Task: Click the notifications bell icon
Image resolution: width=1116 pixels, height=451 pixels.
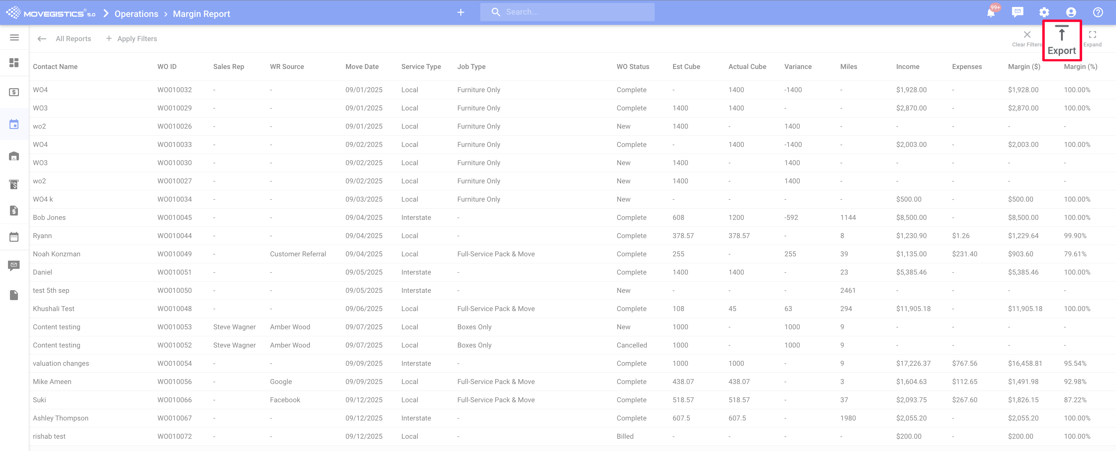Action: (x=991, y=13)
